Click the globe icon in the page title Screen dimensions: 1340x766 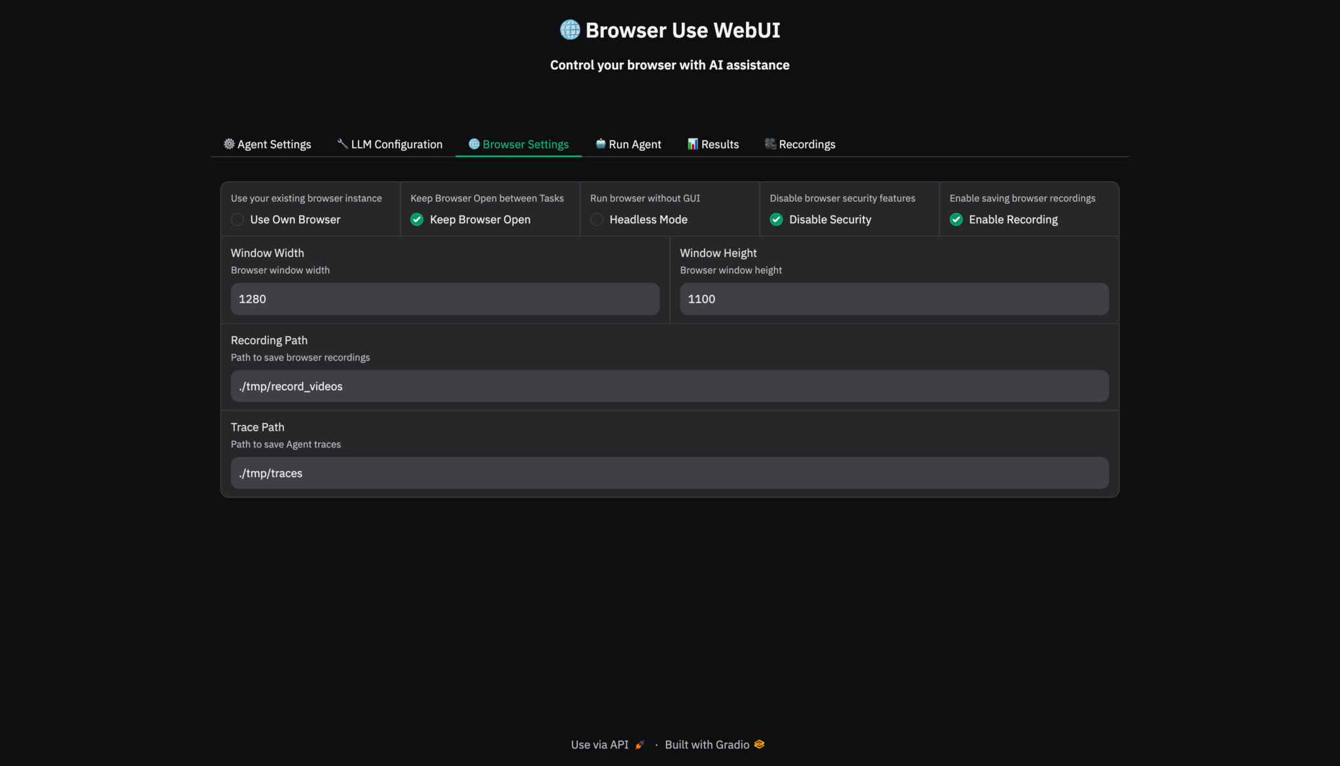click(569, 29)
